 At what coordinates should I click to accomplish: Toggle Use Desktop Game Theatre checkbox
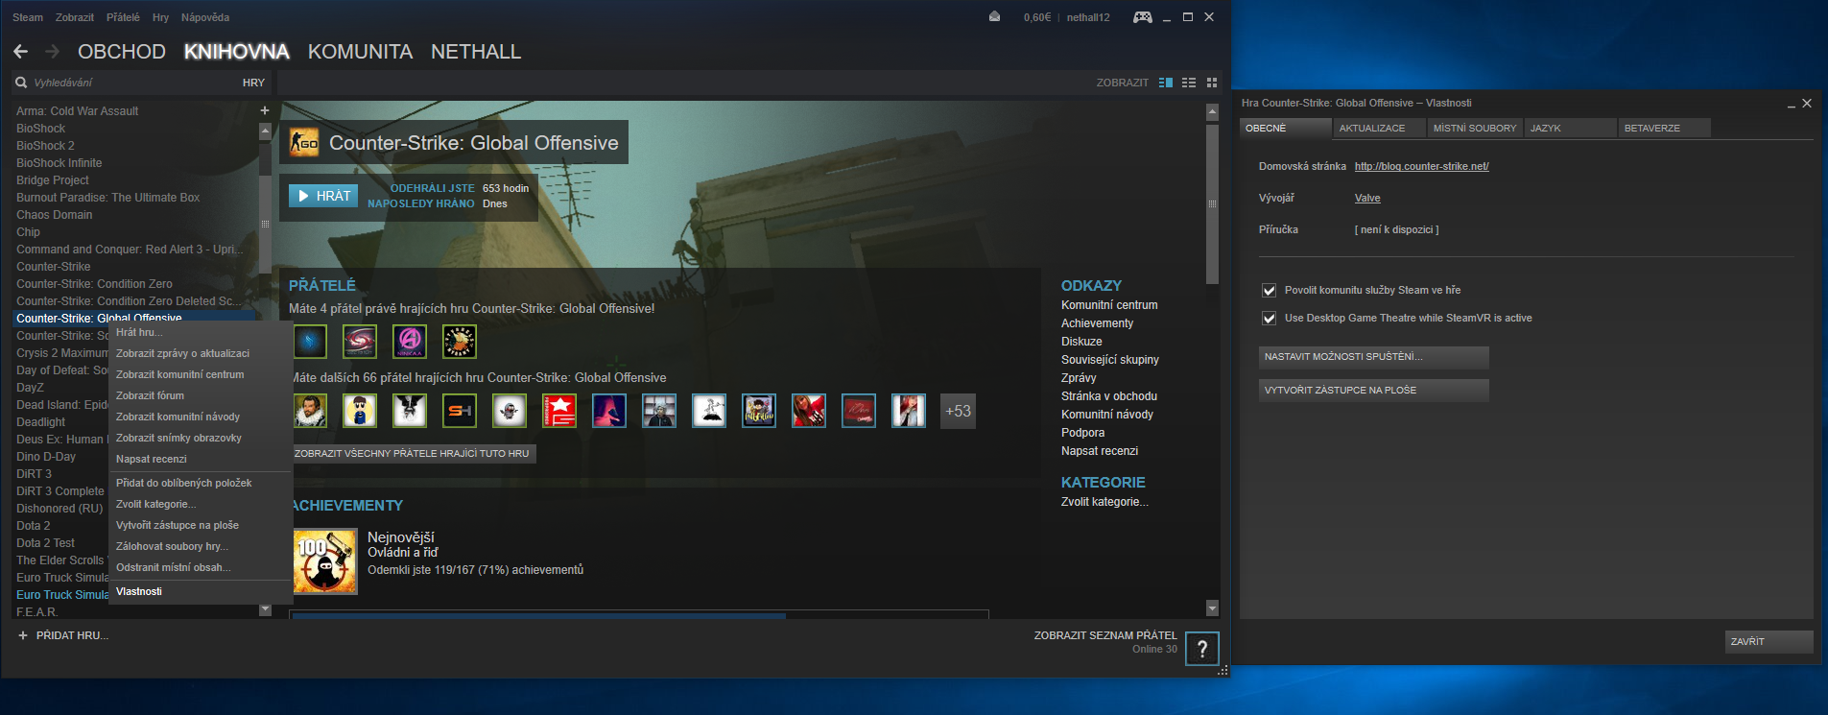[1269, 319]
